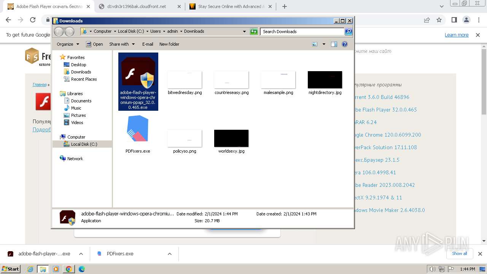Open address bar history dropdown
Viewport: 487px width, 274px height.
244,32
